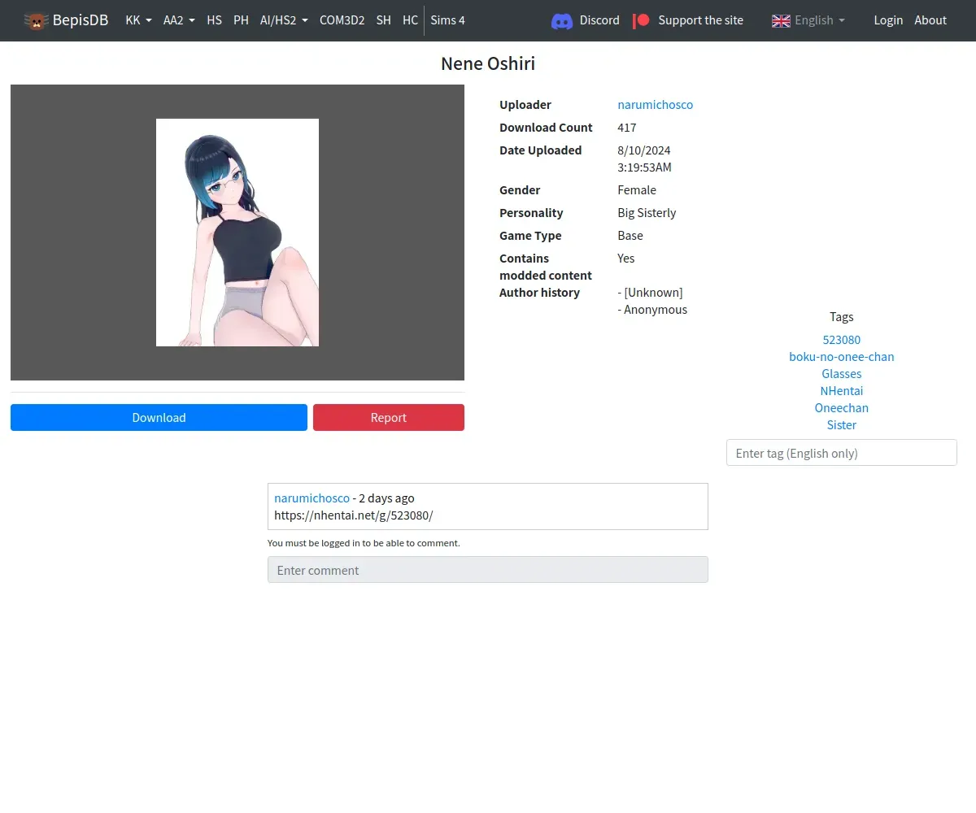Image resolution: width=976 pixels, height=813 pixels.
Task: Open the Discord icon link
Action: point(562,20)
